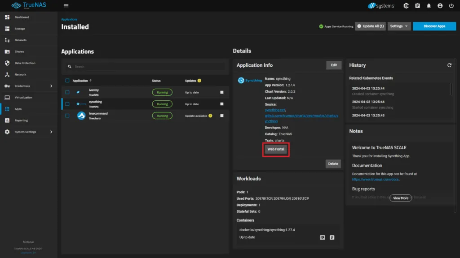Open the Syncthing Web Portal

[x=275, y=149]
